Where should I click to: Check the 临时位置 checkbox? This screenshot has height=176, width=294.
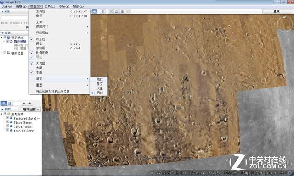5,53
